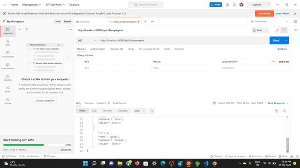This screenshot has width=300, height=168.
Task: Click the Bulk Edit link
Action: coord(284,62)
